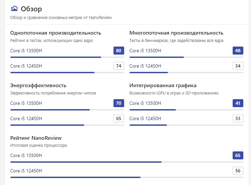251x185 pixels.
Task: Click 'Итоговая оценка процессора' text
Action: click(38, 145)
